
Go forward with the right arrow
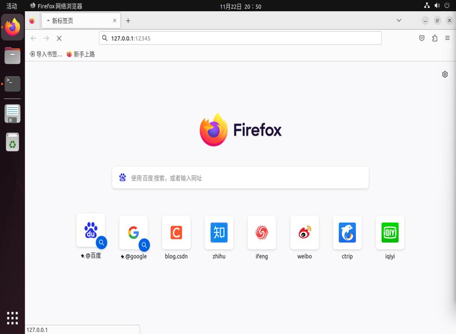pyautogui.click(x=46, y=38)
